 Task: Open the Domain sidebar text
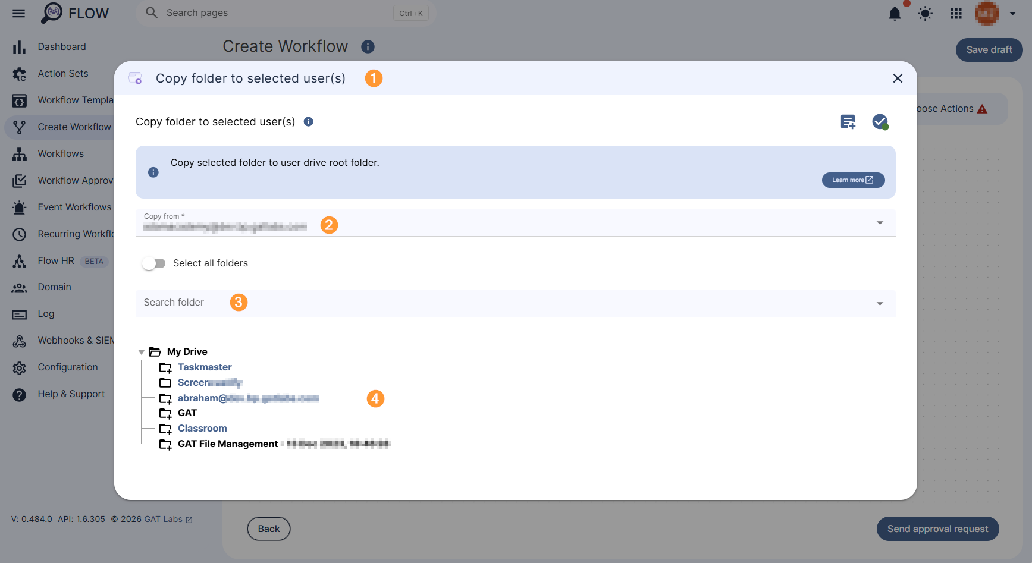(54, 287)
